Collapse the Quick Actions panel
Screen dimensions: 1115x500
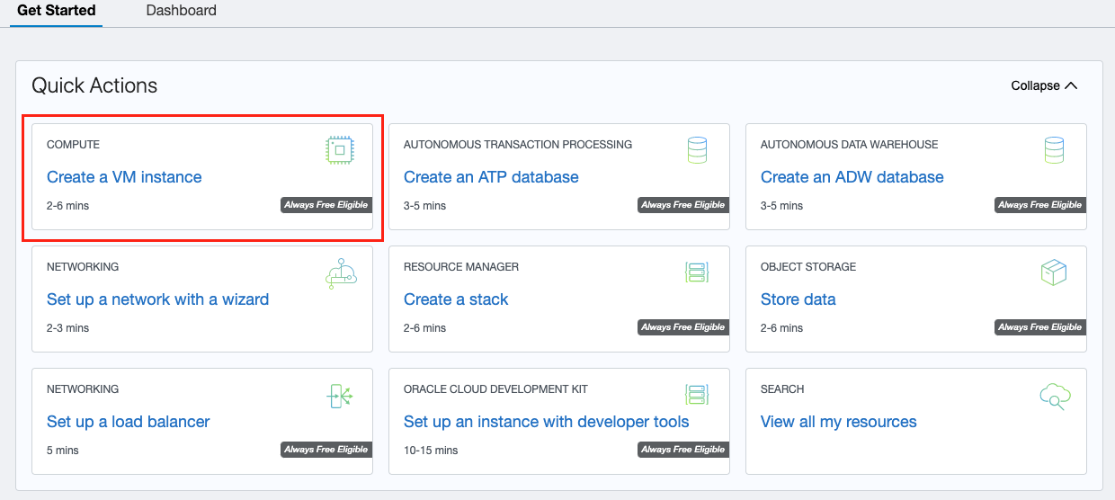(x=1044, y=85)
